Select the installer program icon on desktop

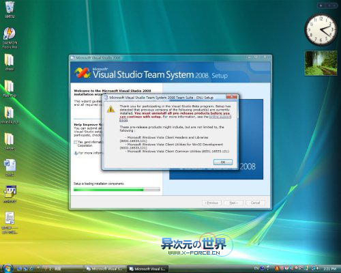click(10, 194)
